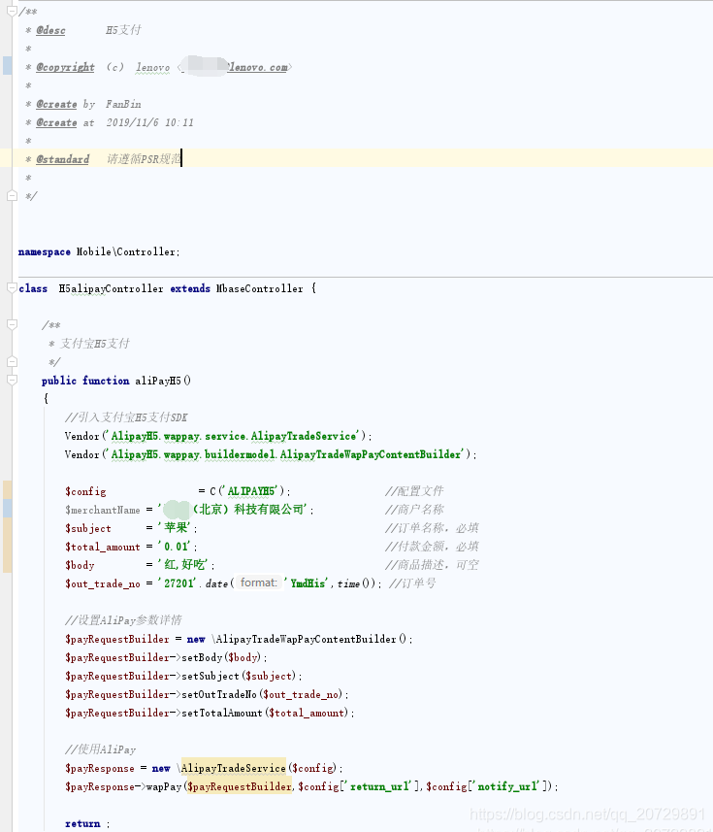Screen dimensions: 713x832
Task: Click the Mobile\Controller namespace name
Action: click(x=126, y=252)
